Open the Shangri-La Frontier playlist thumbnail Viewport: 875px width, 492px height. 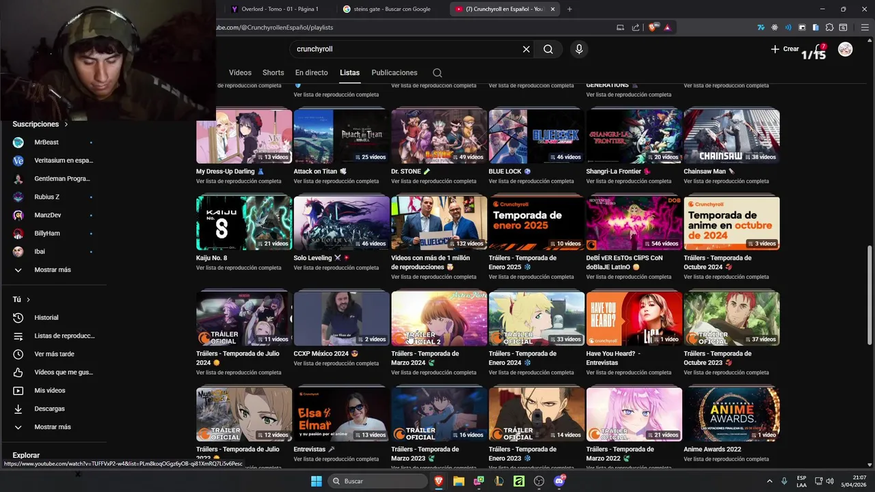coord(634,136)
